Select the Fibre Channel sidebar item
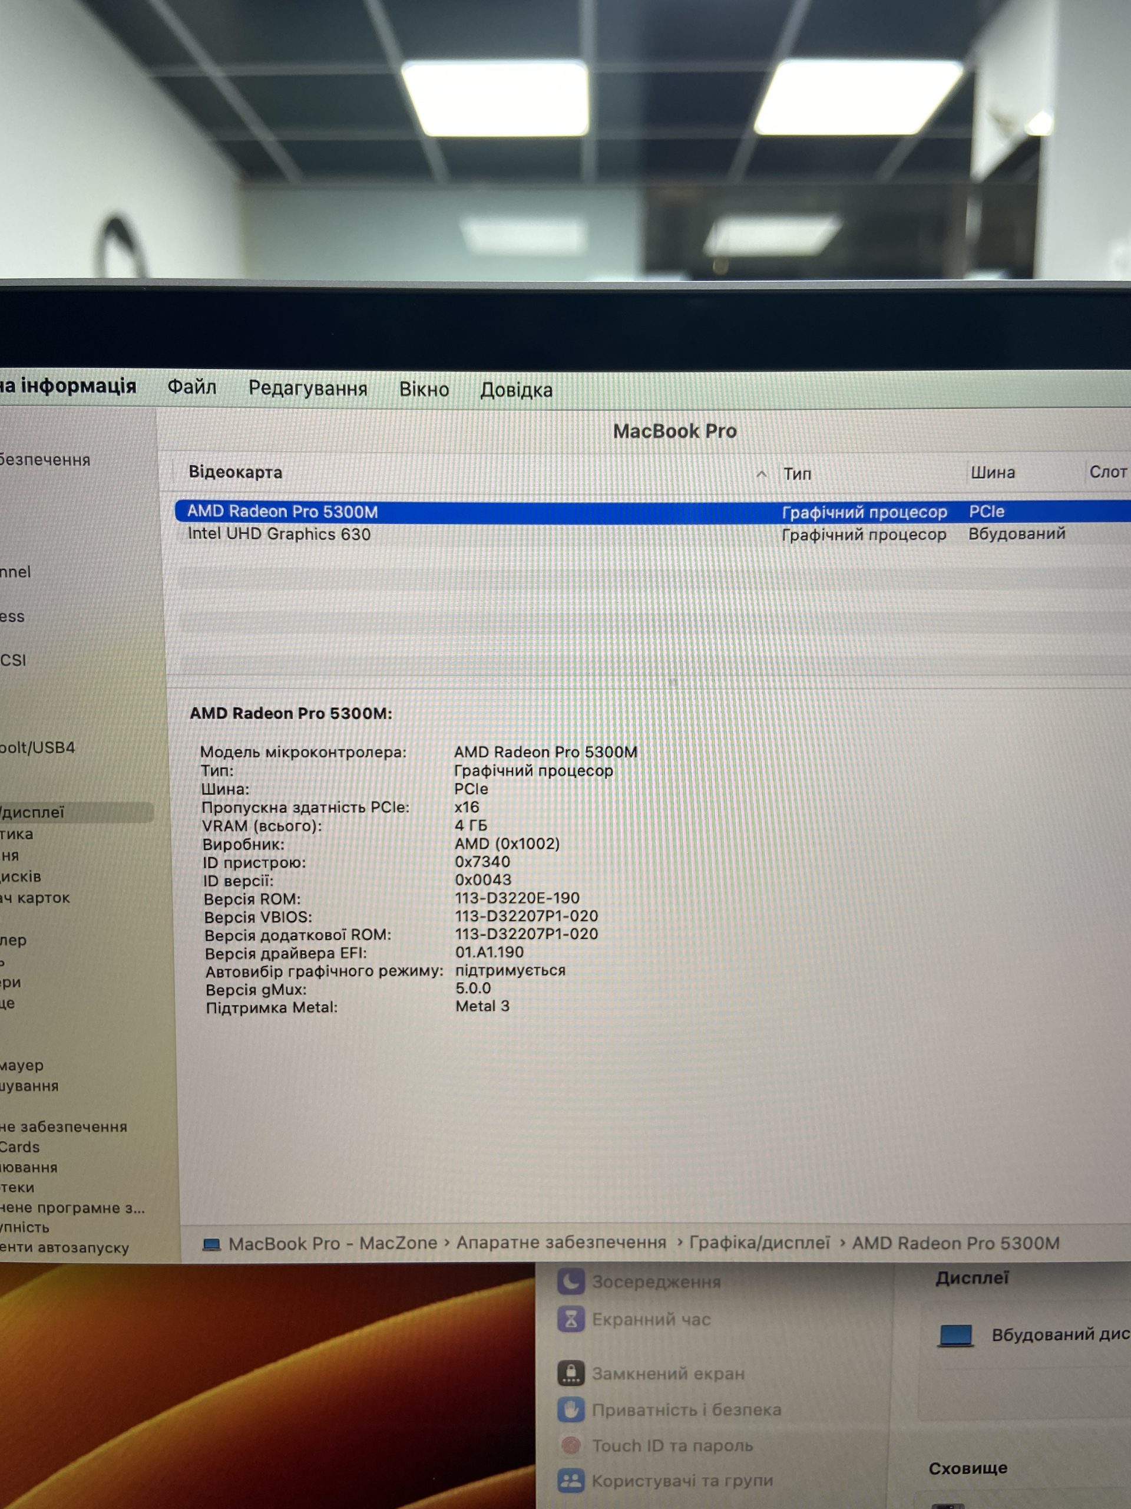This screenshot has width=1131, height=1509. (16, 572)
